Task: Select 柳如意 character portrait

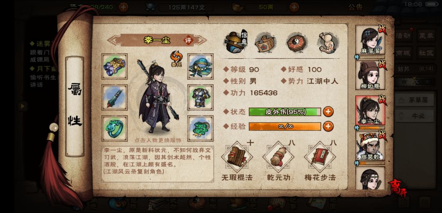Action: 370,75
